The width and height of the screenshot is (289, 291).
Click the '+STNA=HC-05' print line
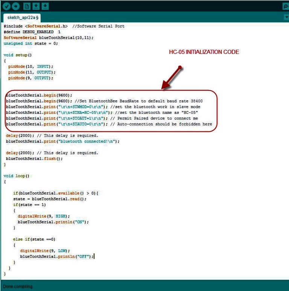click(102, 112)
